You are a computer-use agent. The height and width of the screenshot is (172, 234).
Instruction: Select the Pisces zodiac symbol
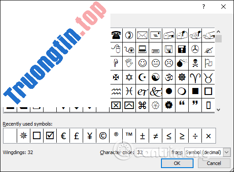(129, 91)
